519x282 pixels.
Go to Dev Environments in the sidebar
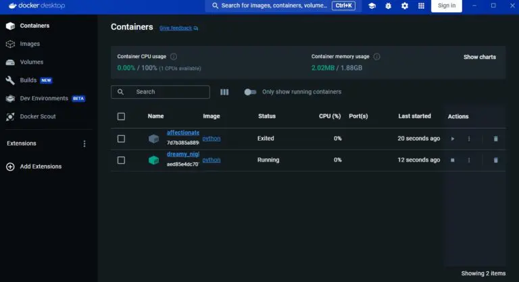click(44, 99)
